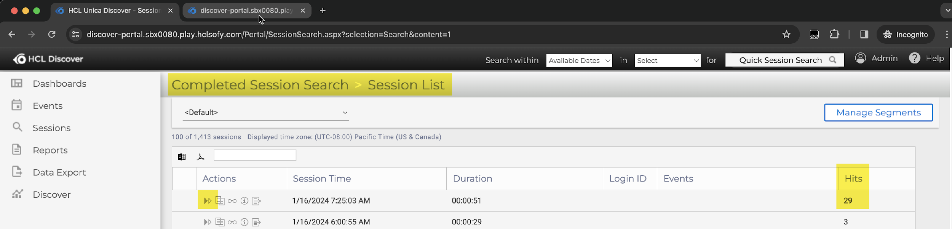The height and width of the screenshot is (229, 952).
Task: Sort by the Session Time column header
Action: 322,178
